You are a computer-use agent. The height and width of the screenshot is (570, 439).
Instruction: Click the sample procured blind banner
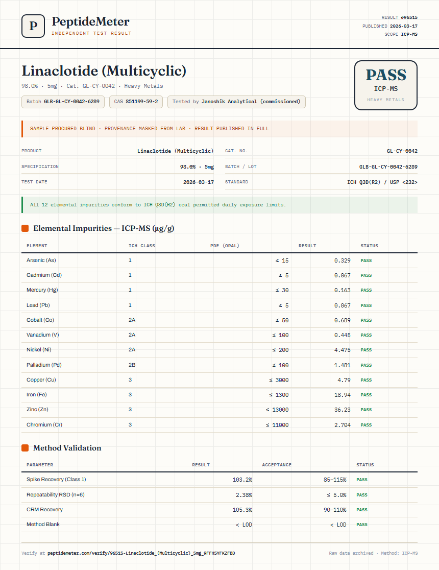tap(219, 129)
